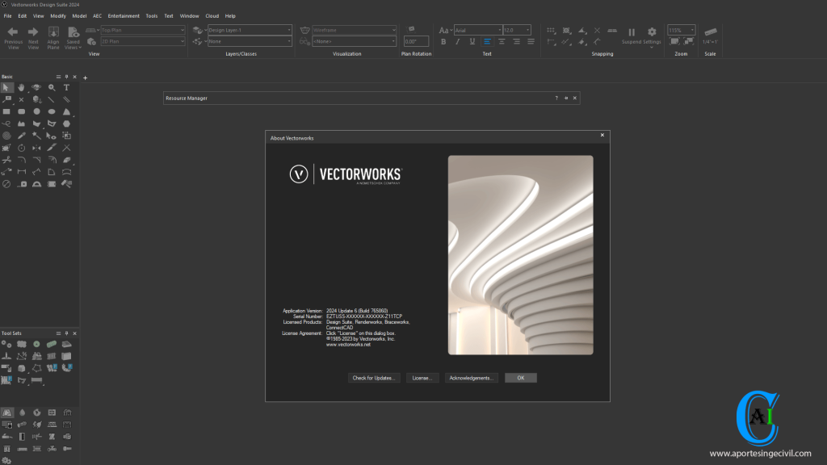Open the Top/Plan view dropdown
Screen dimensions: 827x465
pos(143,30)
